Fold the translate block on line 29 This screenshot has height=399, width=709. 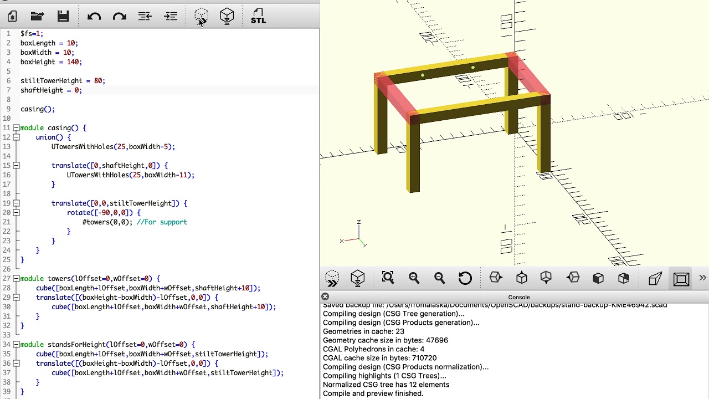click(16, 298)
